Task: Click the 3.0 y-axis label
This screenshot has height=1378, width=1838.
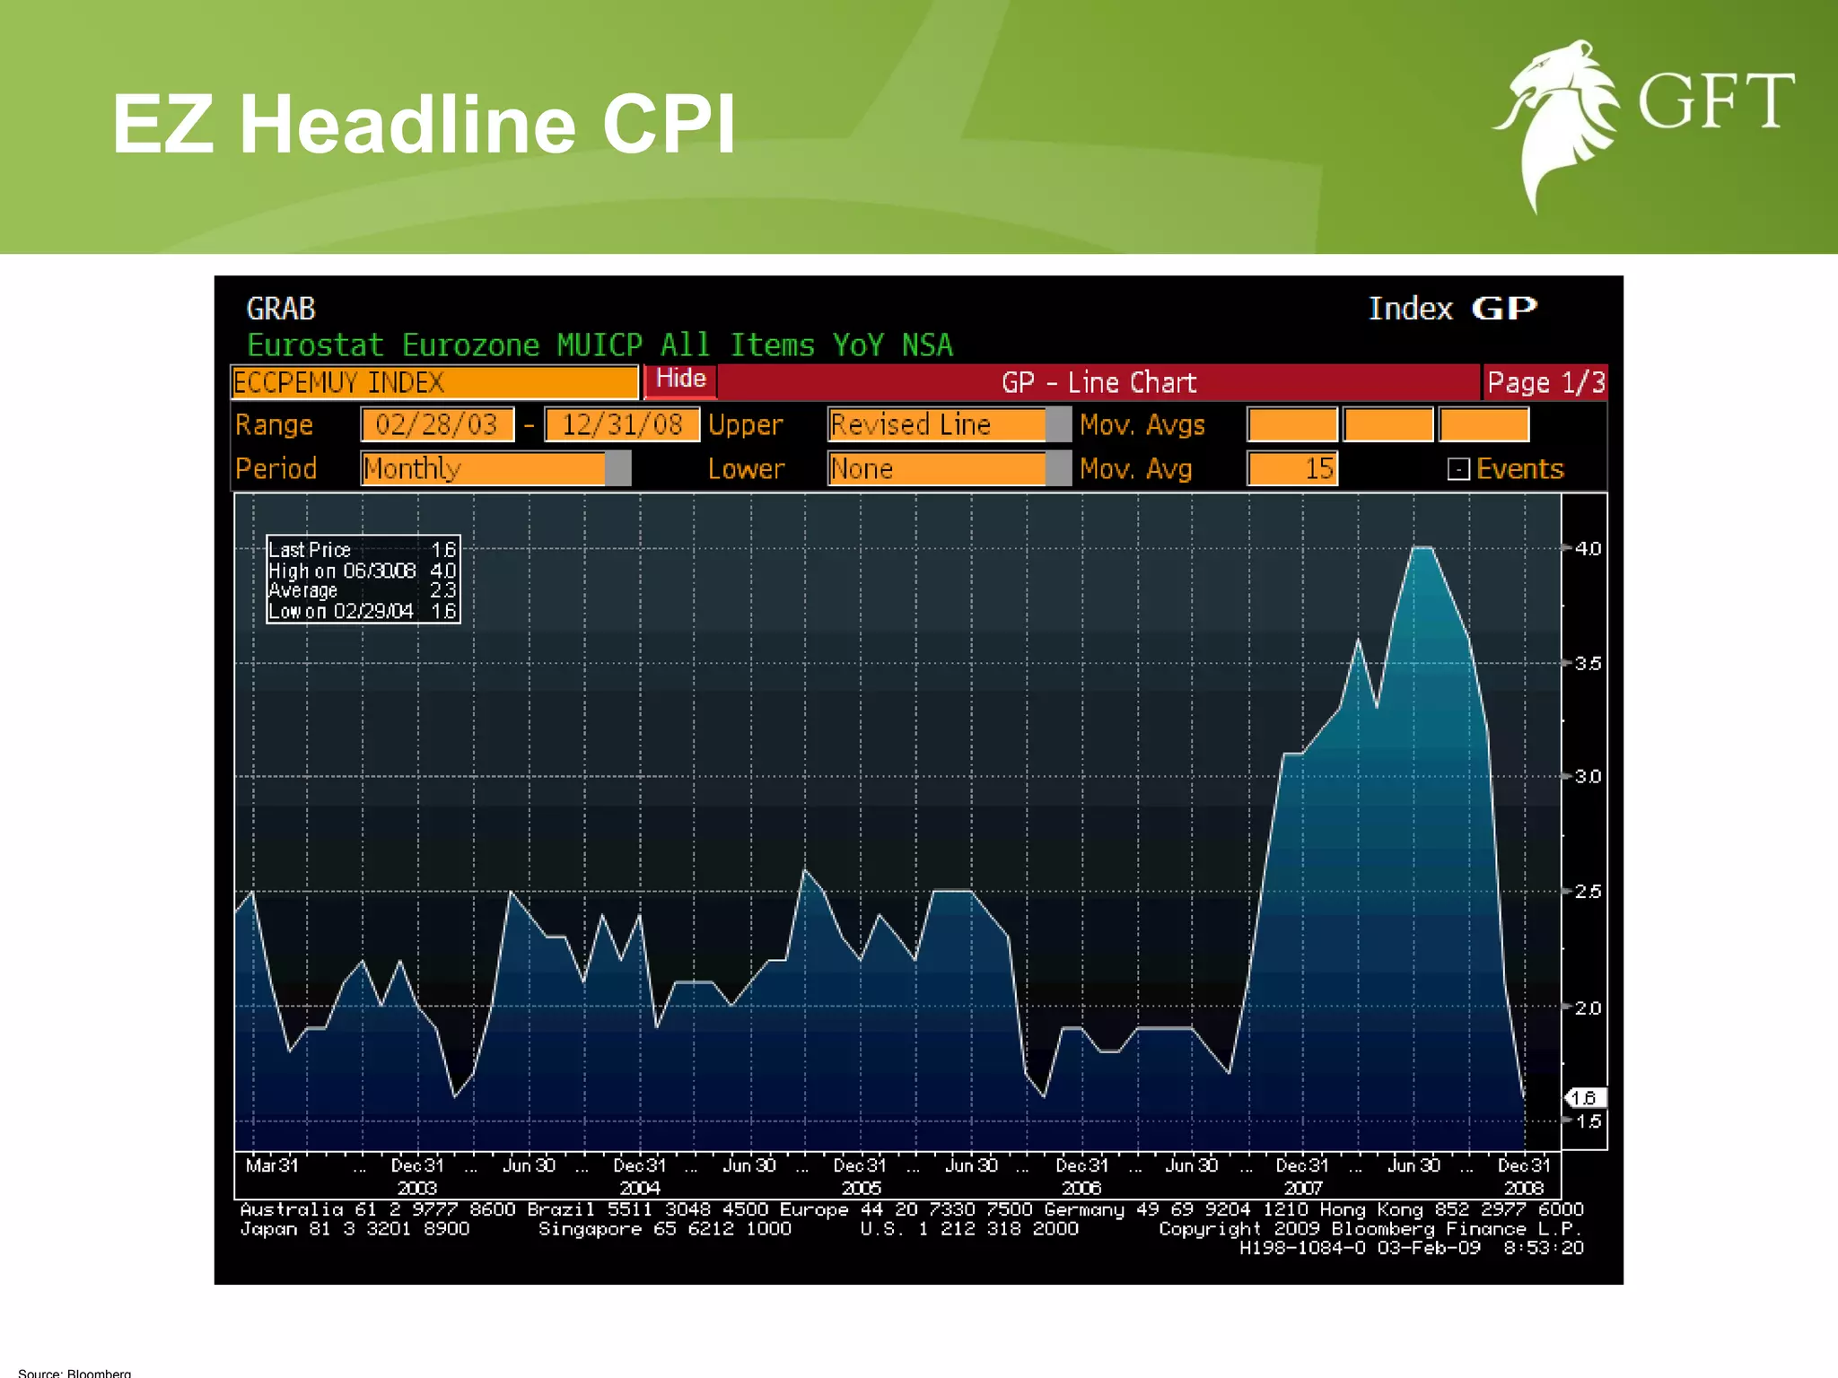Action: point(1588,776)
